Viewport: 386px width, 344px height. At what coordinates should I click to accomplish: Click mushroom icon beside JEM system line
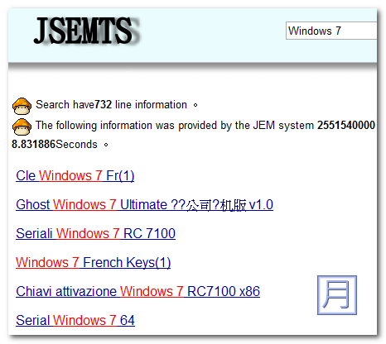click(x=22, y=127)
